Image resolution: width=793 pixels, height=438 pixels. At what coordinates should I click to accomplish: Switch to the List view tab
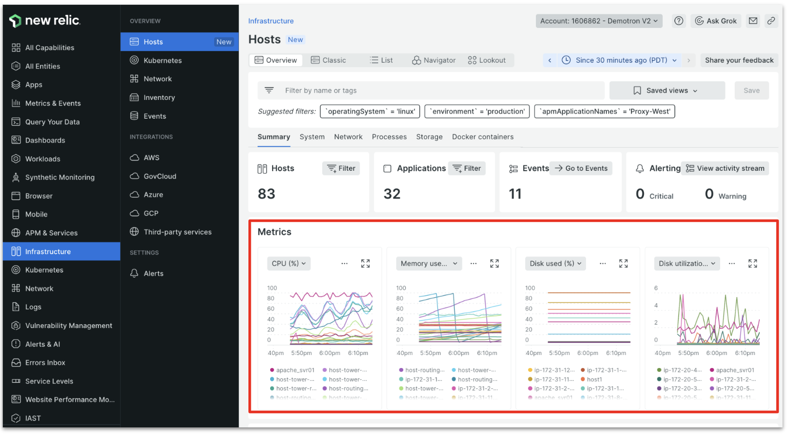point(381,60)
